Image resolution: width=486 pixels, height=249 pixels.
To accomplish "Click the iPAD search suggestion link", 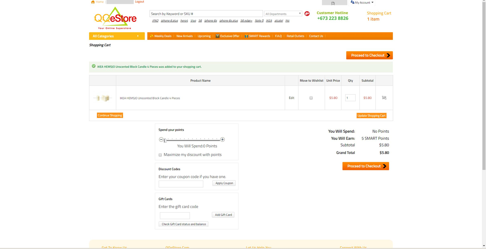I will coord(155,21).
